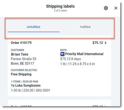Click the SKU 0001 item details line

[30, 90]
